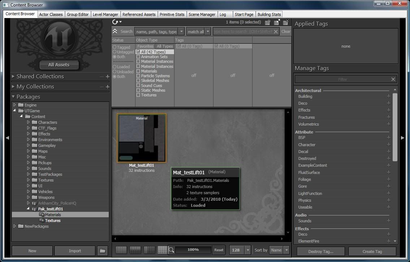The image size is (410, 262).
Task: Collapse the filter panel with the double-chevron icon
Action: [115, 32]
